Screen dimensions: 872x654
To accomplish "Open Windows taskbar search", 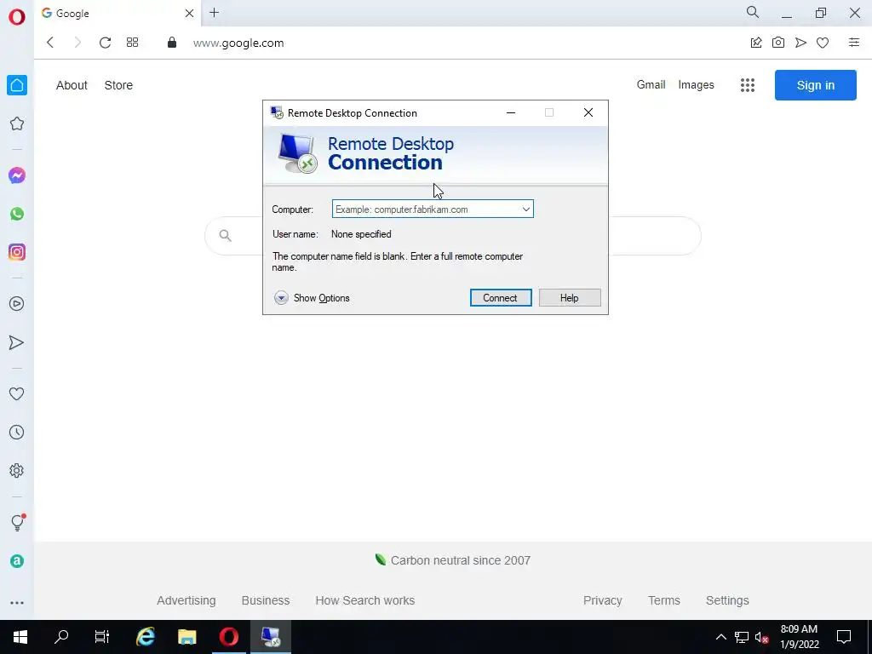I will [61, 637].
